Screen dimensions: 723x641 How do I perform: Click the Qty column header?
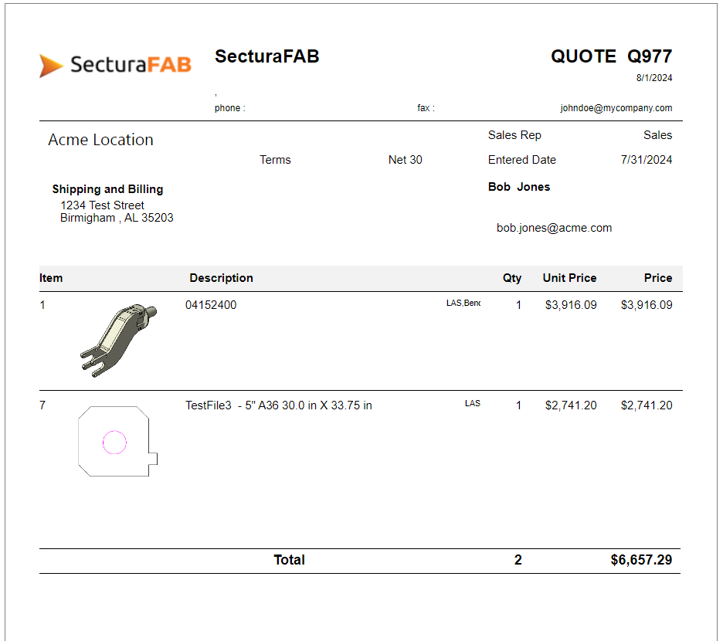tap(512, 278)
